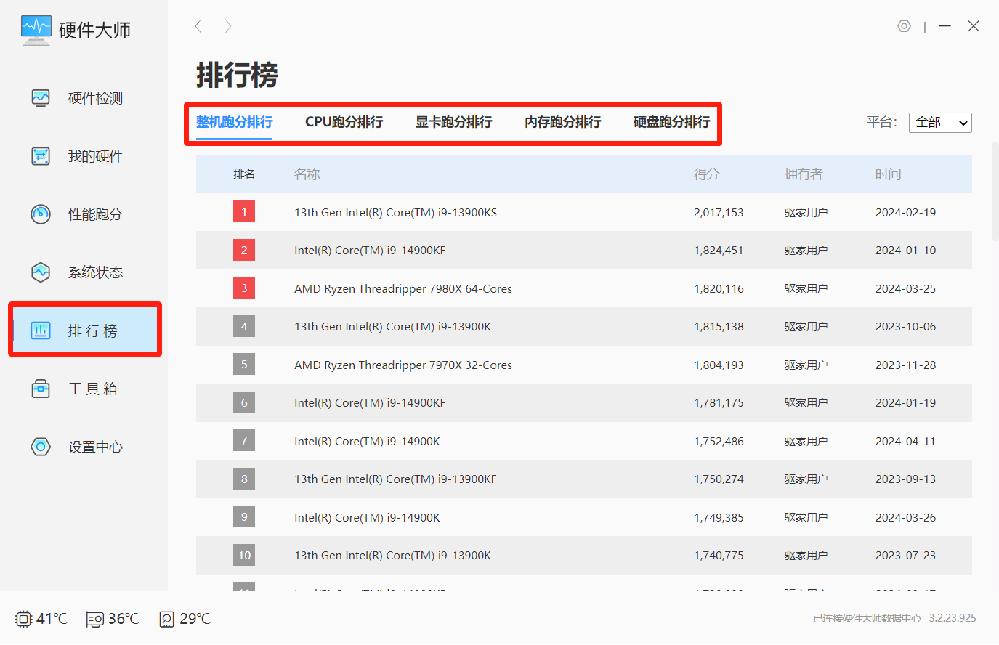The image size is (999, 645).
Task: Click score 1,749,385
Action: pyautogui.click(x=719, y=518)
